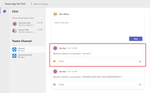Click the Announcements channel team icon
This screenshot has height=93, width=150.
pos(14,56)
